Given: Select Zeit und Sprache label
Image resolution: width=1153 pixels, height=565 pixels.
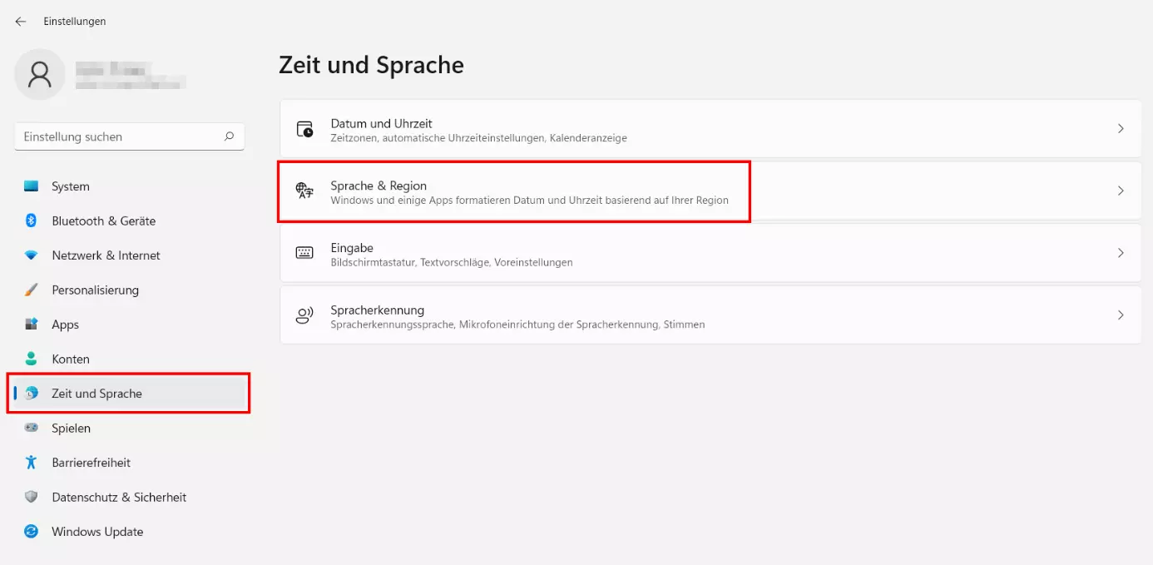Looking at the screenshot, I should [96, 394].
